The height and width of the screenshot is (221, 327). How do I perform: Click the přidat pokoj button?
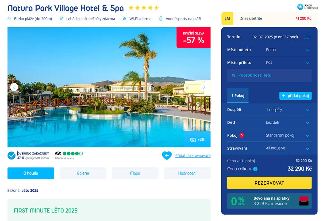(295, 96)
